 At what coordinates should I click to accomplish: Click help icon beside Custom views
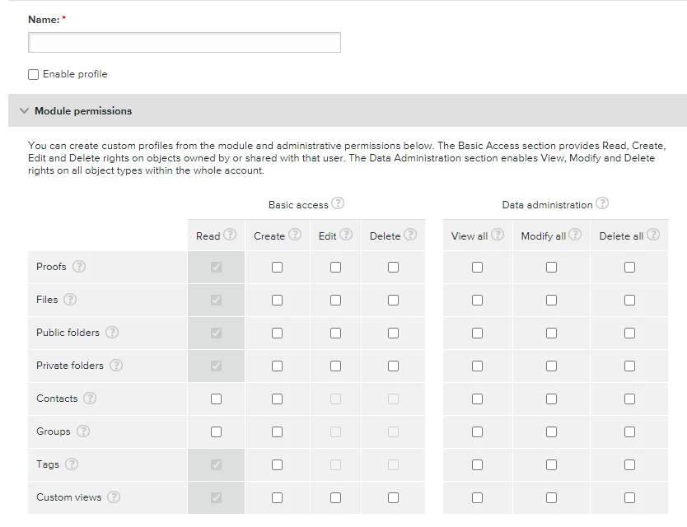click(x=114, y=497)
